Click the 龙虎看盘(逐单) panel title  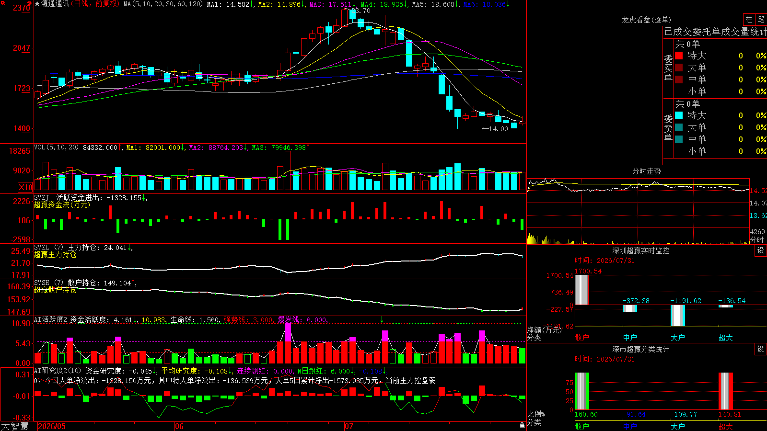647,20
